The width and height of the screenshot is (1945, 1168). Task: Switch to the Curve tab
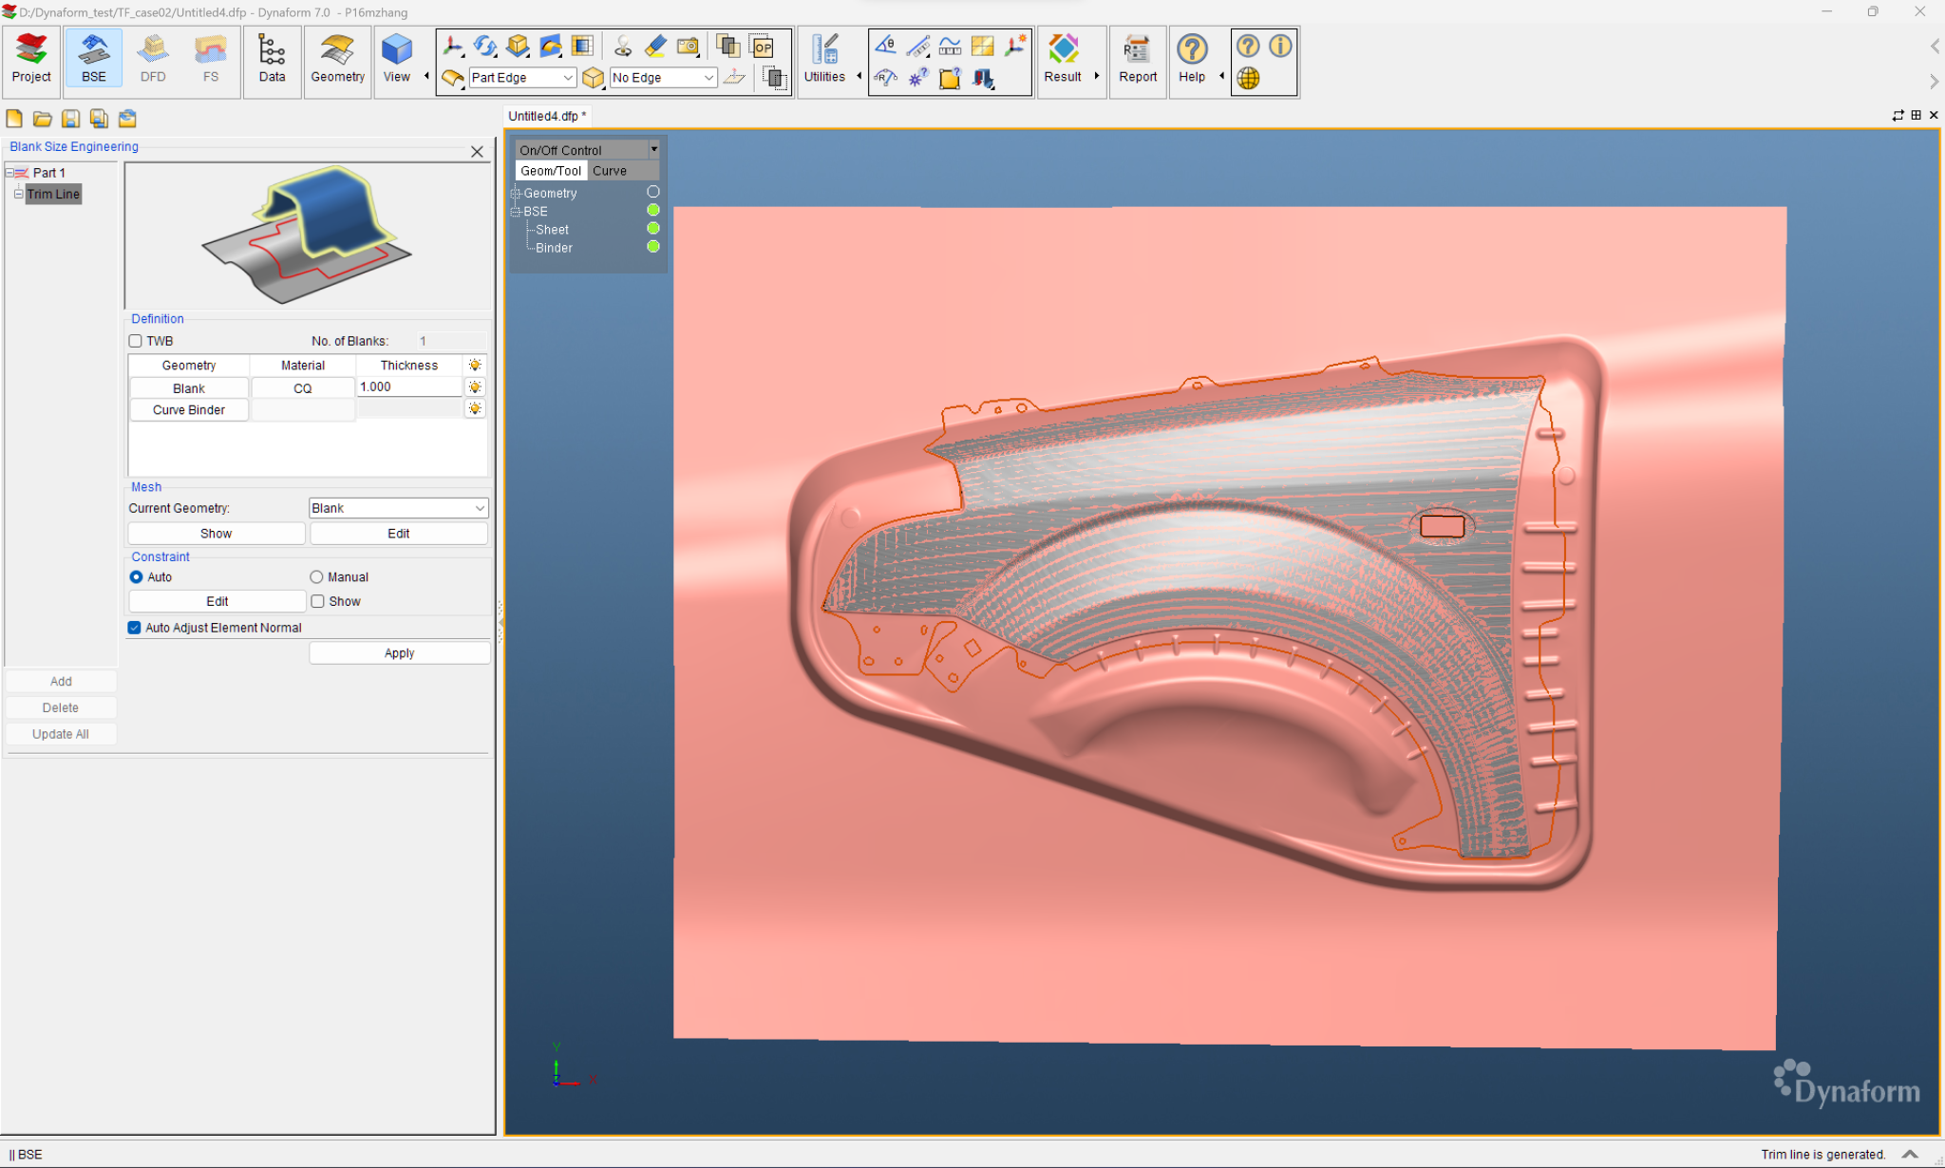coord(610,171)
